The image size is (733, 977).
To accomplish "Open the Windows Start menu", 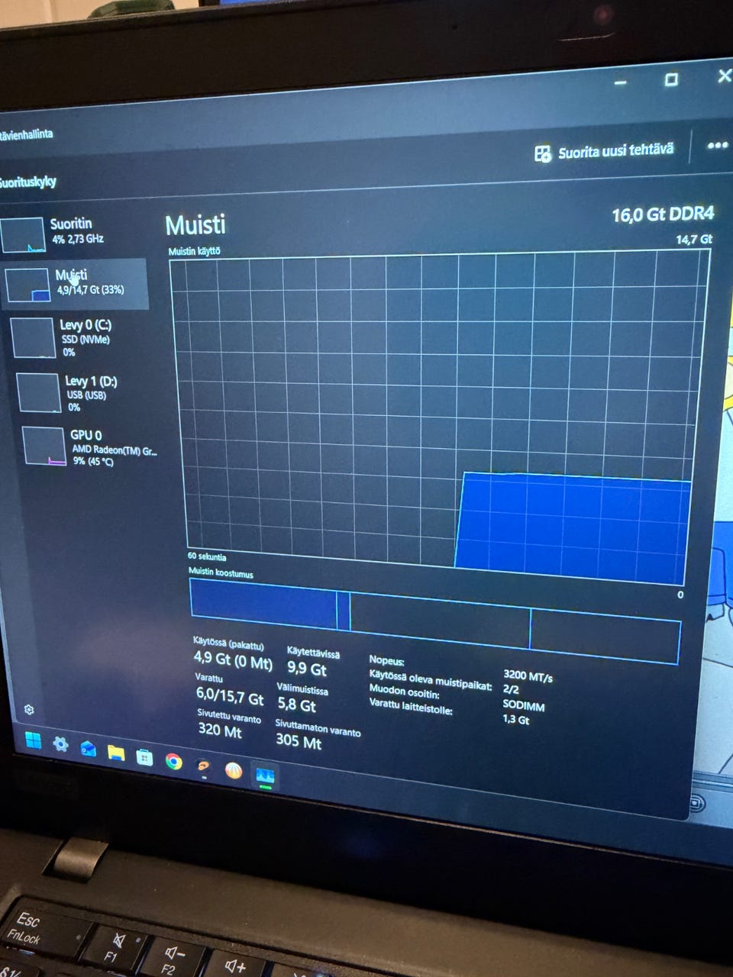I will pyautogui.click(x=33, y=740).
